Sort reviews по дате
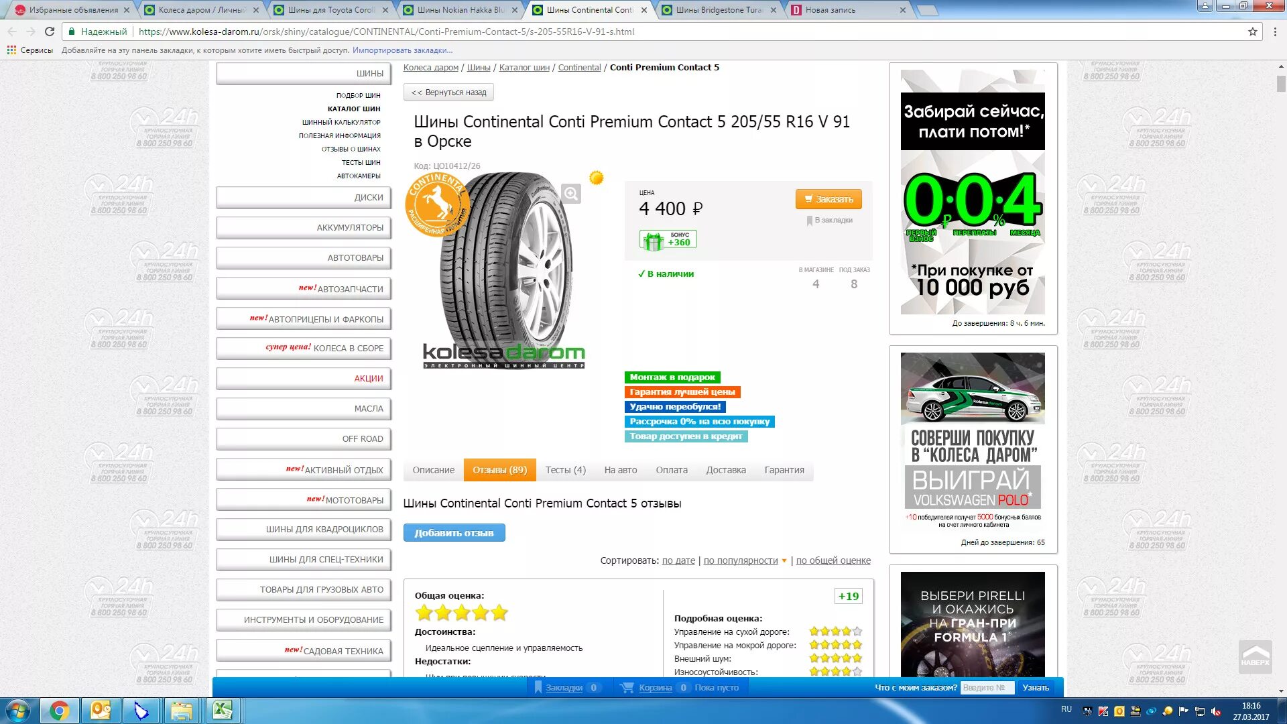 [x=678, y=560]
